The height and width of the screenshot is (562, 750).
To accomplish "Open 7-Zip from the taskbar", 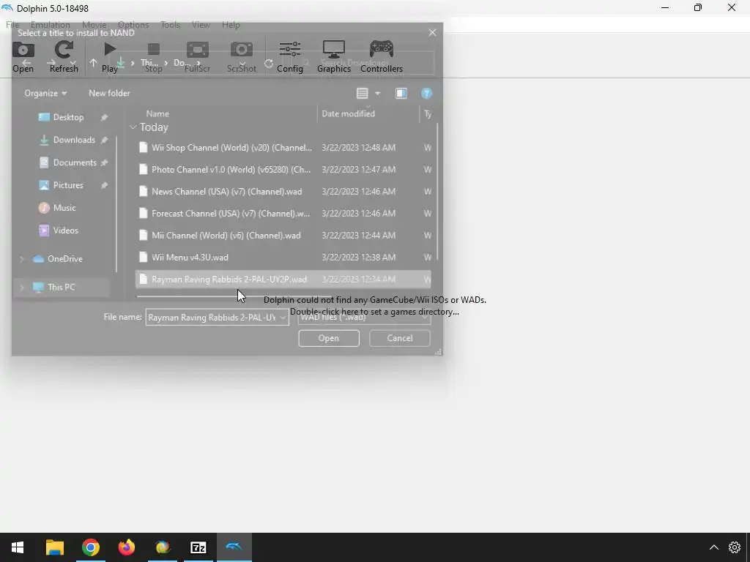I will [x=198, y=547].
